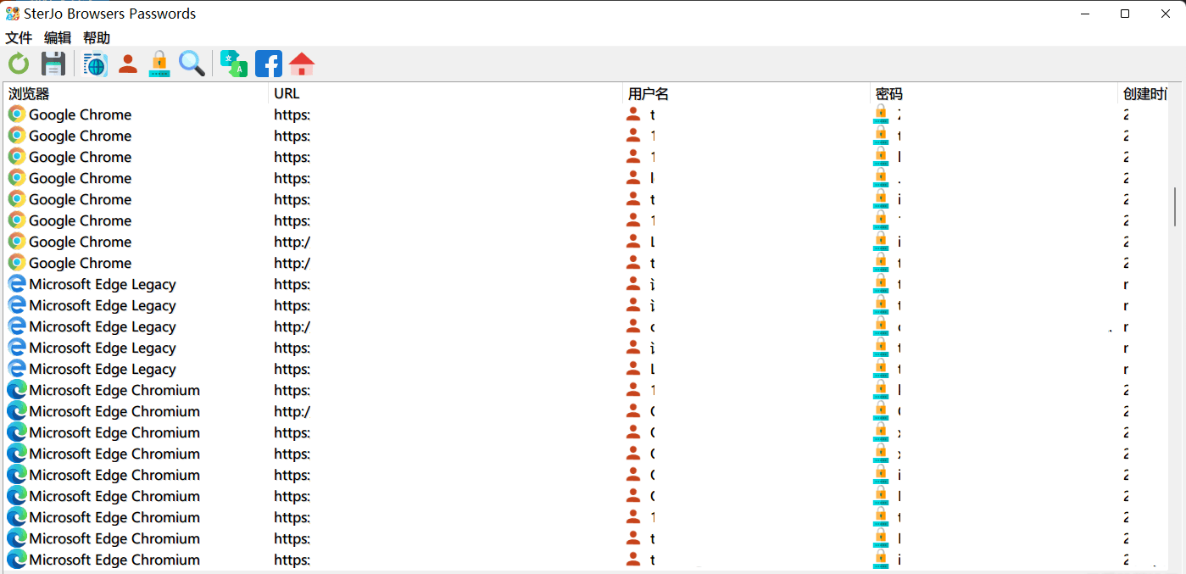Open the 帮助 menu
The height and width of the screenshot is (574, 1186).
click(97, 38)
